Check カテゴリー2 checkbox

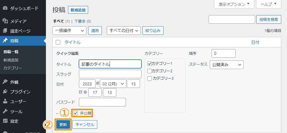pos(149,71)
